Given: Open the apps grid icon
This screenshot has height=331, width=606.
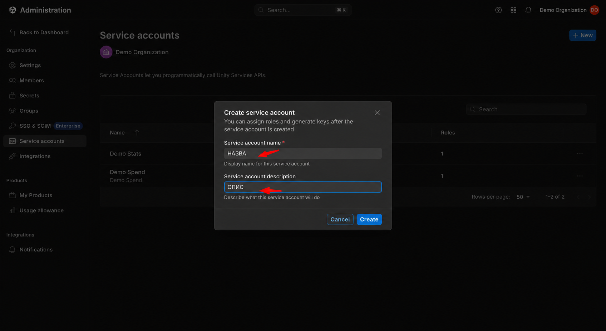Looking at the screenshot, I should (513, 10).
